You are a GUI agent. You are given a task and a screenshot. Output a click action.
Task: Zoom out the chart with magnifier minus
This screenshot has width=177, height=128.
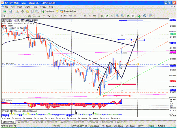point(122,16)
